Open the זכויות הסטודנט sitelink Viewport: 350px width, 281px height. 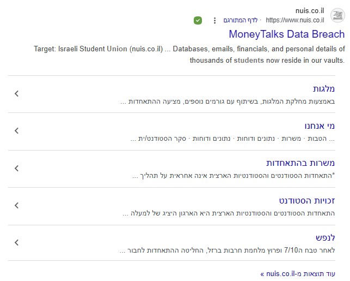(306, 200)
